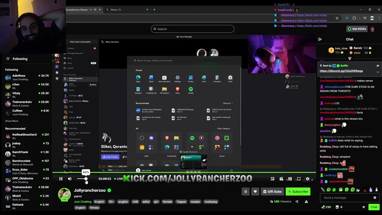382x215 pixels.
Task: Focus the Kick search field
Action: pyautogui.click(x=192, y=29)
